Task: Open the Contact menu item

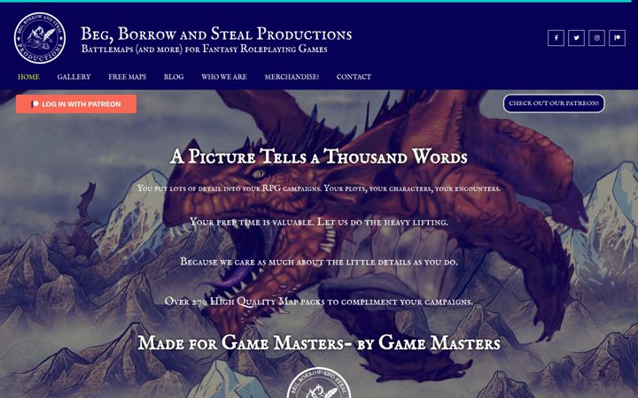Action: 354,77
